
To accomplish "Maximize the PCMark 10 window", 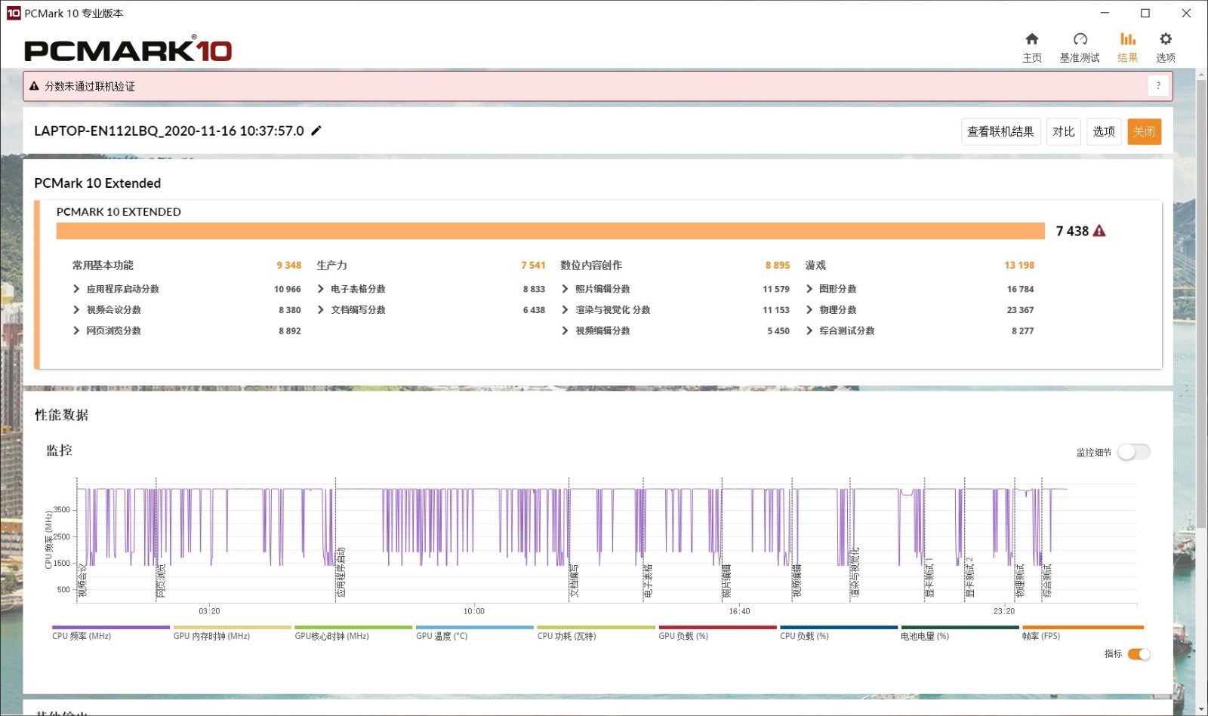I will click(x=1145, y=13).
